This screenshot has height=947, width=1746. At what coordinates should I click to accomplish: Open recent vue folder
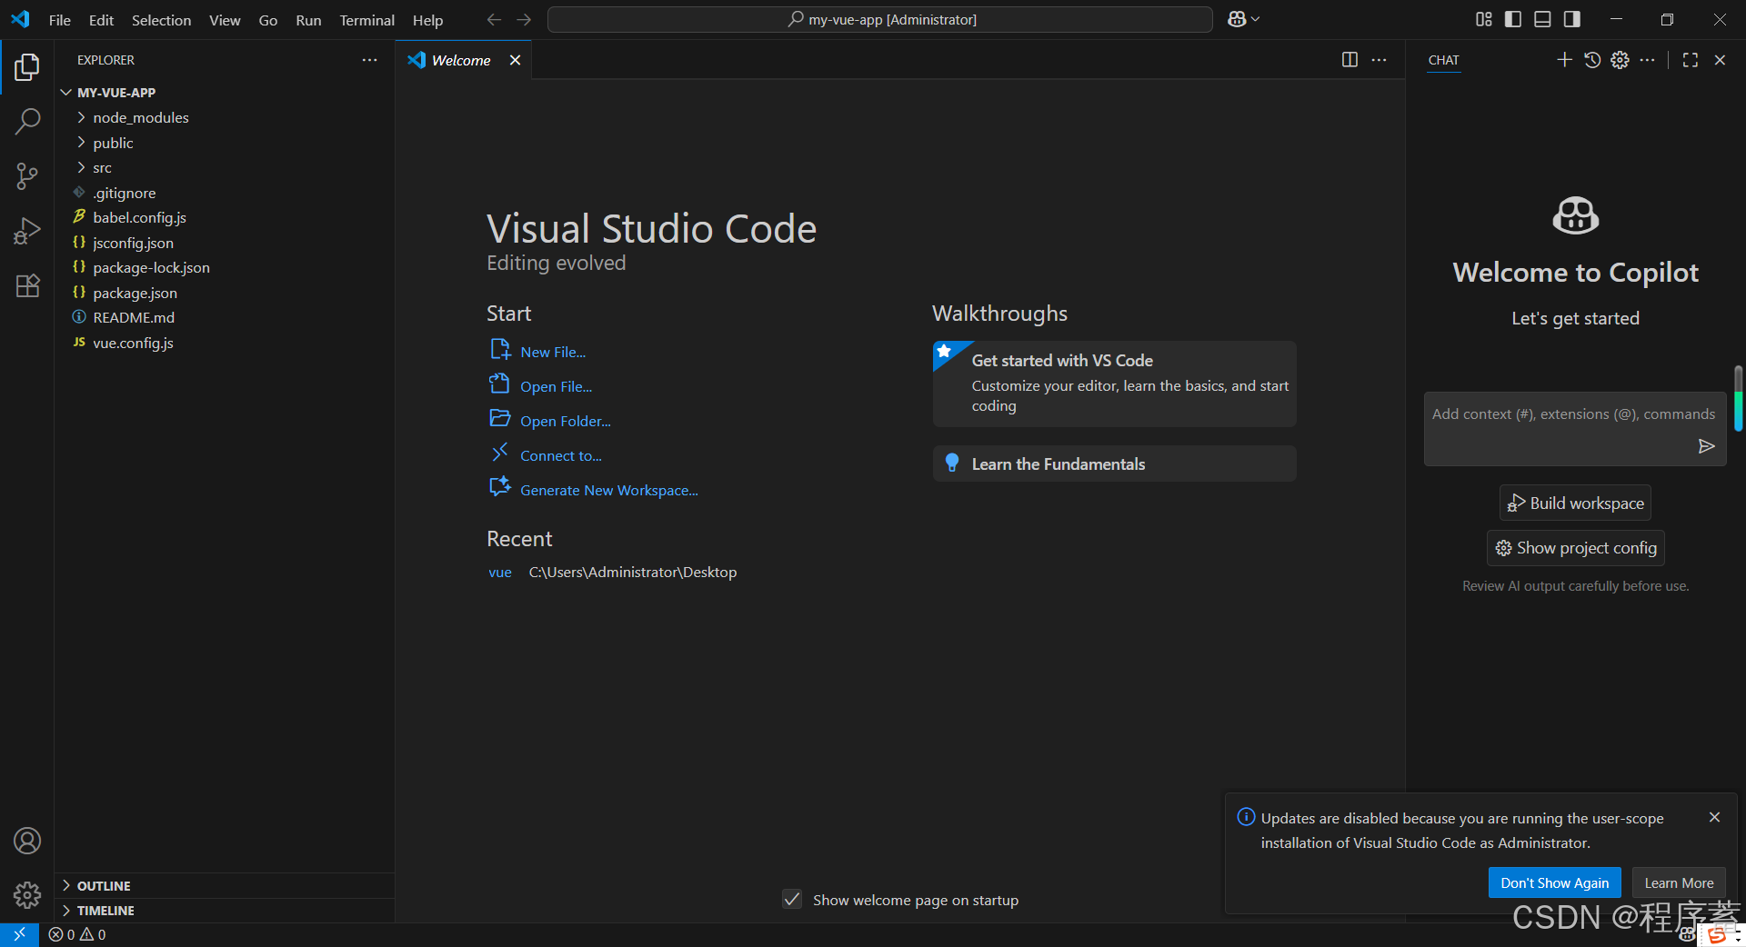[500, 572]
